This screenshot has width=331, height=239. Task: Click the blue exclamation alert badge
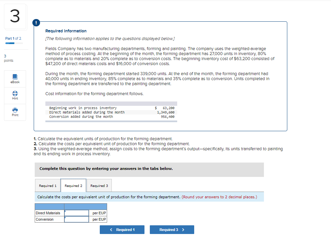tap(36, 23)
